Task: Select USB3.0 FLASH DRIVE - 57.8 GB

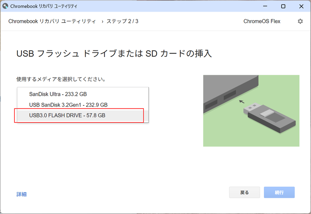Action: pyautogui.click(x=83, y=116)
